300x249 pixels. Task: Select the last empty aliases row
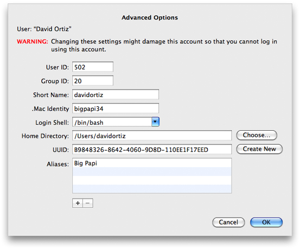coord(152,189)
